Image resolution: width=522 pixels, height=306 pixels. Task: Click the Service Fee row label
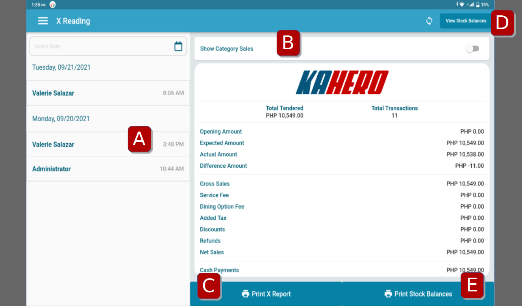pyautogui.click(x=214, y=195)
